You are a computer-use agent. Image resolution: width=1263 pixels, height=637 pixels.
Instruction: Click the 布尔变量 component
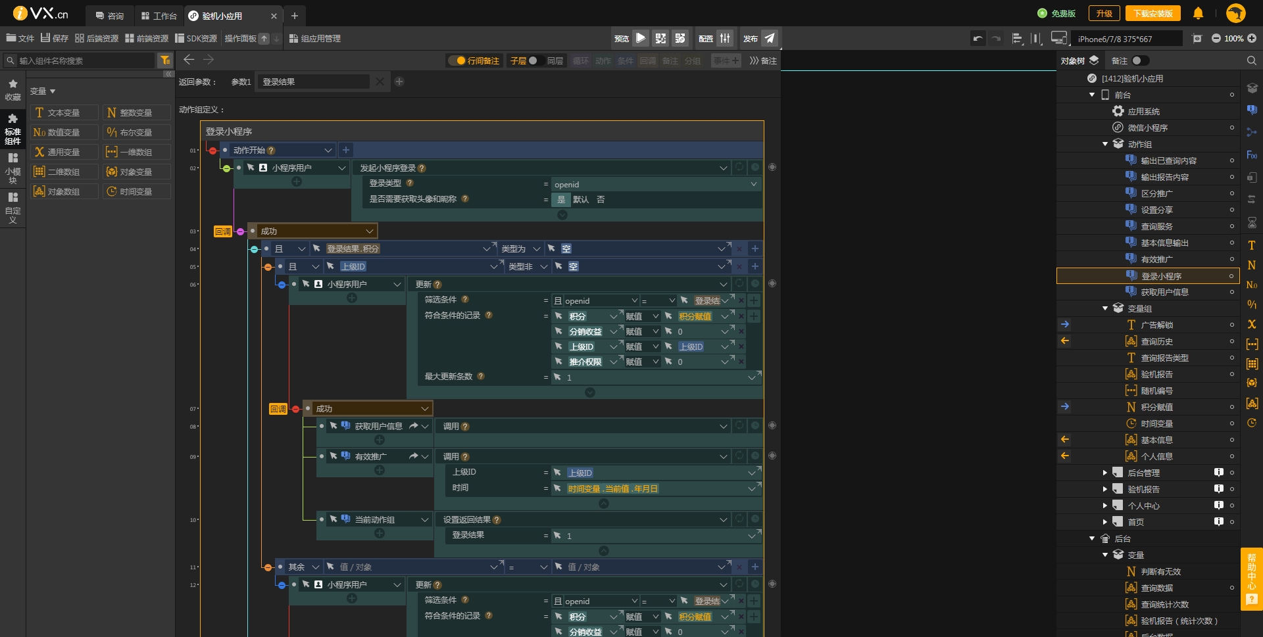pos(136,132)
